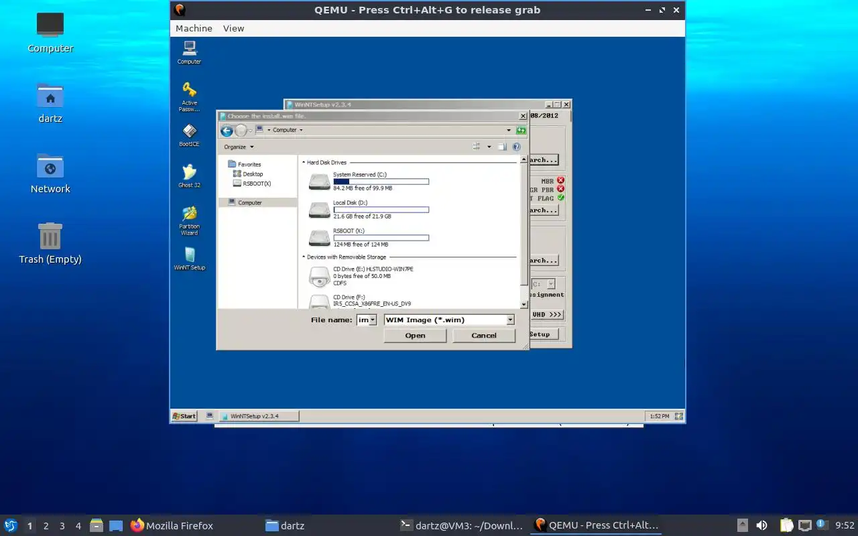Launch BootICE from the guest desktop

189,135
